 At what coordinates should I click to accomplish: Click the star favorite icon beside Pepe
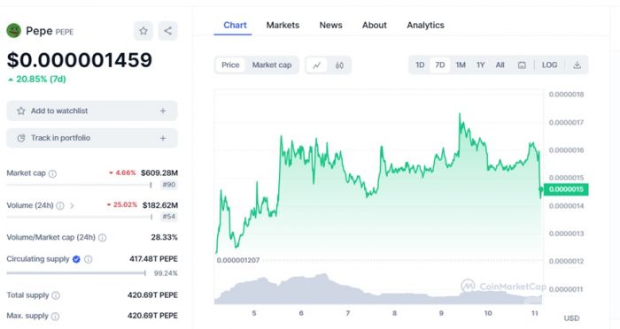click(143, 31)
